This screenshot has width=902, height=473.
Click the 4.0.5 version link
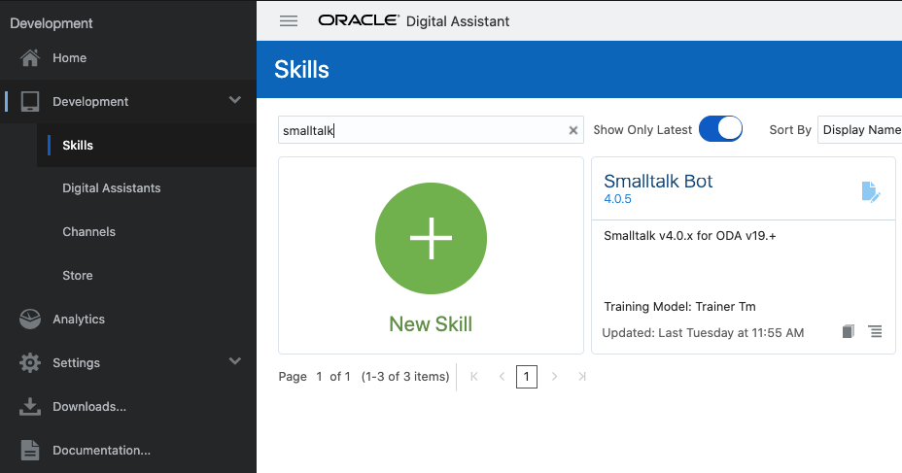point(617,199)
